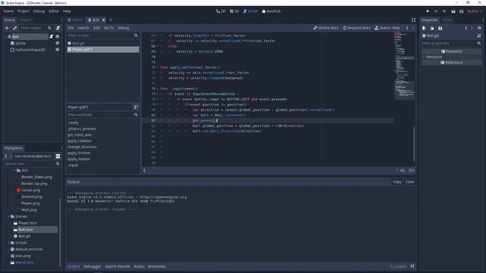
Task: Open the script attached to Ball node
Action: [x=52, y=36]
